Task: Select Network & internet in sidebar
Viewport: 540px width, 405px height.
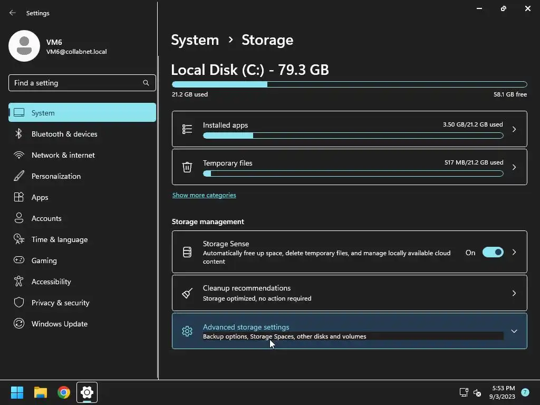Action: (63, 155)
